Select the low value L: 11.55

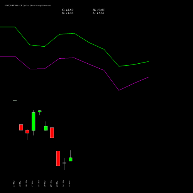pos(98,13)
